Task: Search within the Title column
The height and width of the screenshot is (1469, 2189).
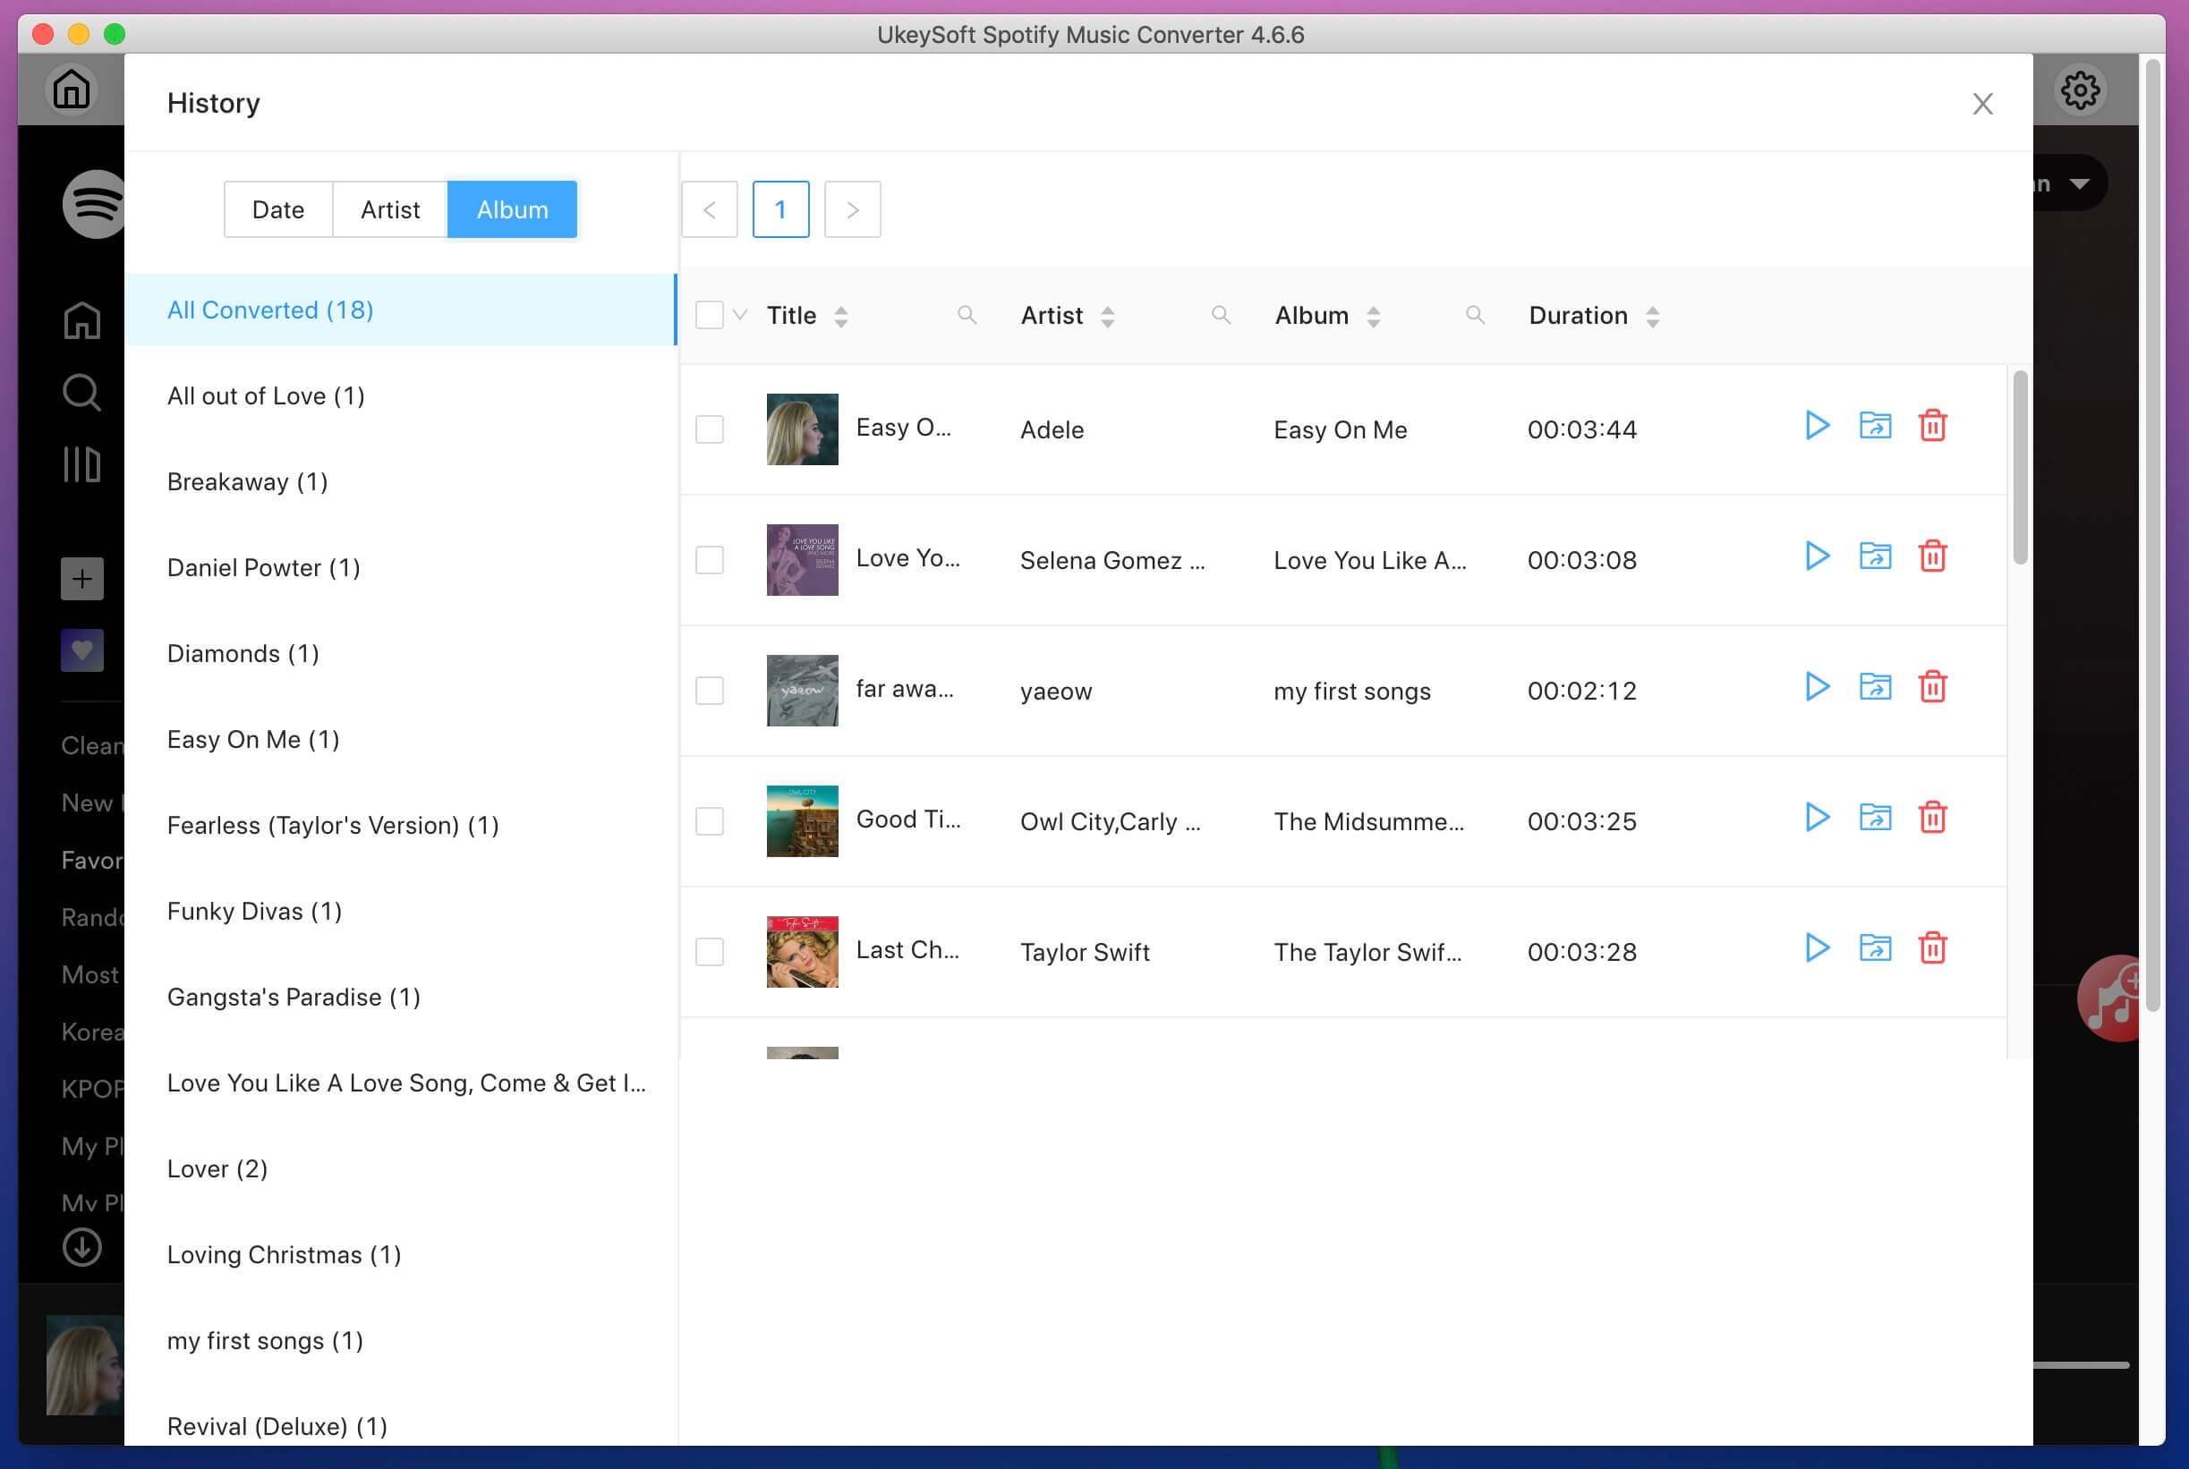Action: 967,316
